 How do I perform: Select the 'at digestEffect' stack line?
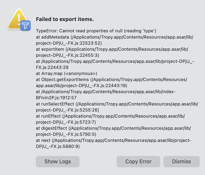(x=113, y=128)
